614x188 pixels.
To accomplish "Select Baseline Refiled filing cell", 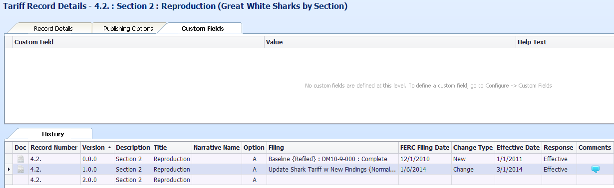I will click(332, 159).
